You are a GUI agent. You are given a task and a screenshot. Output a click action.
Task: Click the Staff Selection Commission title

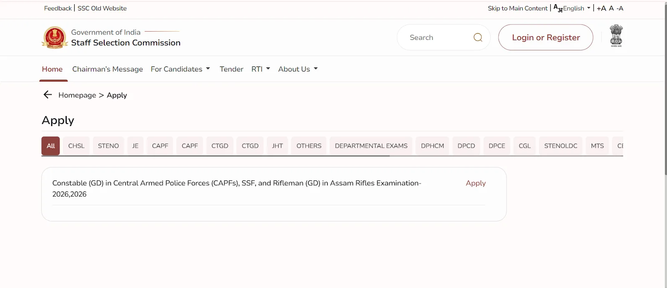pyautogui.click(x=126, y=43)
